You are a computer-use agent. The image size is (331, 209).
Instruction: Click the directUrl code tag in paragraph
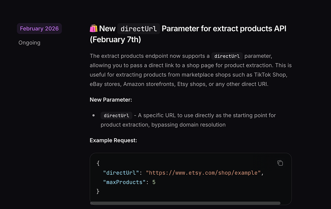click(227, 56)
